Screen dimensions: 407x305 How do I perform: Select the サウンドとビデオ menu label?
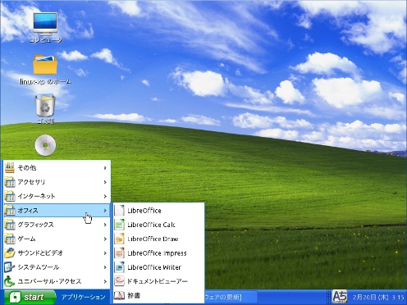click(40, 253)
